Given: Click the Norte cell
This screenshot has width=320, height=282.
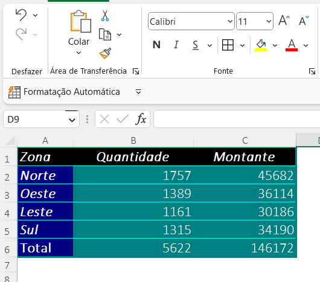Looking at the screenshot, I should pyautogui.click(x=45, y=175).
